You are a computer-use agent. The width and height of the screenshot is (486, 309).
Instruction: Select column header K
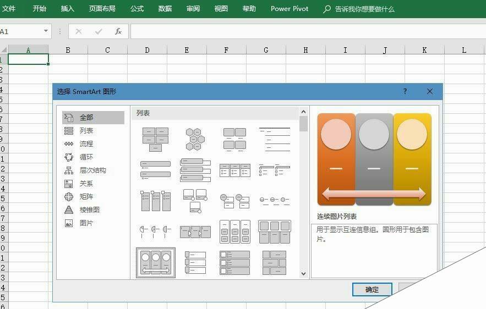tap(424, 50)
